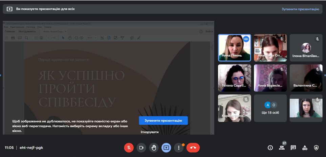The height and width of the screenshot is (157, 326).
Task: Leave the call with red hang-up button
Action: point(193,148)
